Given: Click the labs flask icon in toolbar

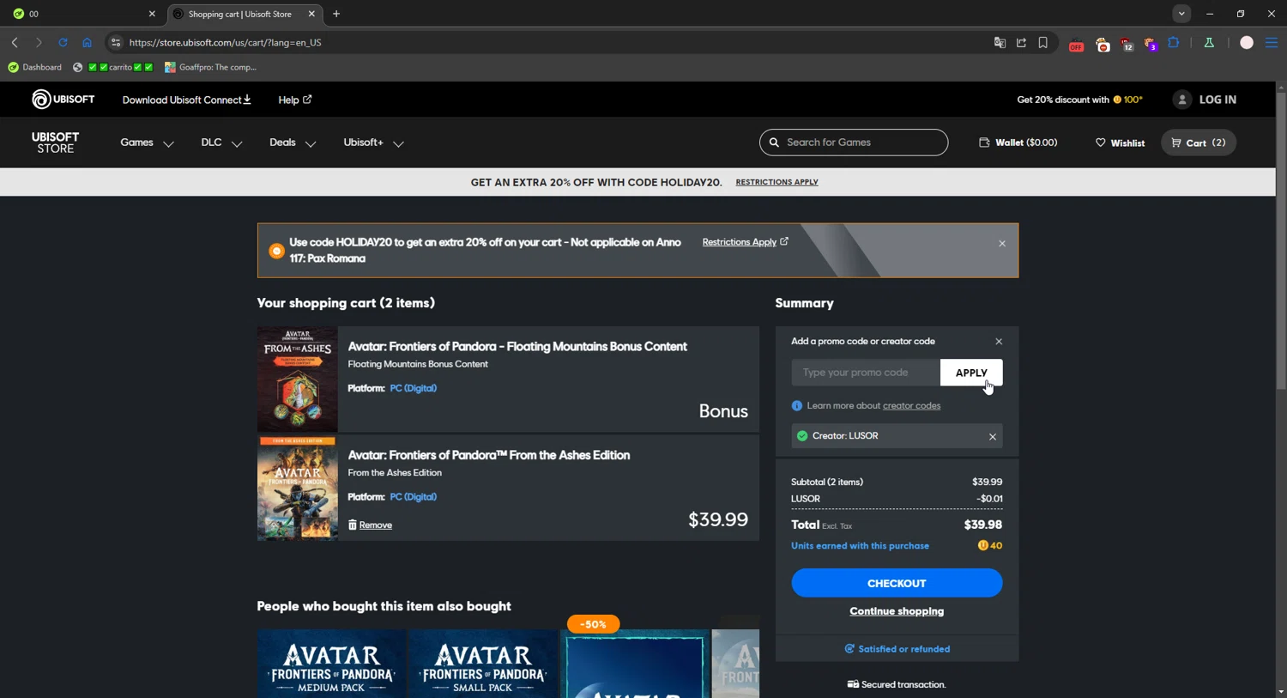Looking at the screenshot, I should pyautogui.click(x=1209, y=42).
